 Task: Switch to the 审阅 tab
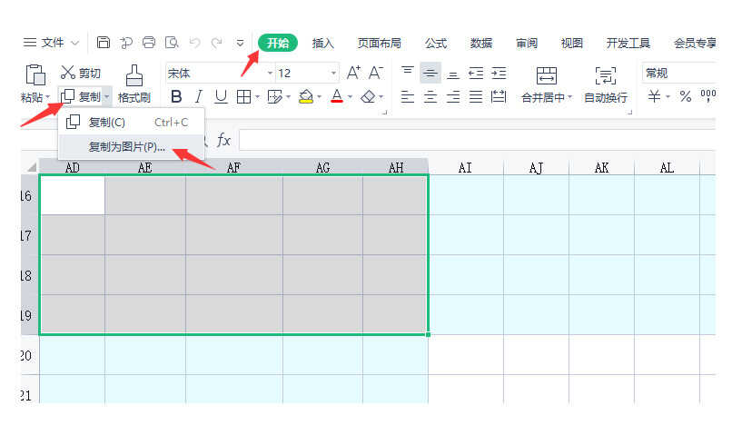pos(527,43)
